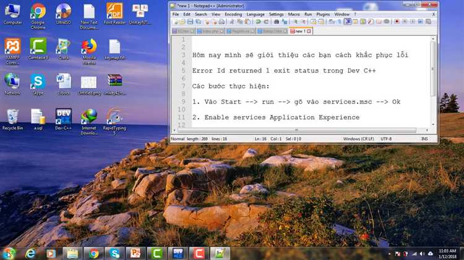Open the Language menu
This screenshot has height=260, width=464.
(256, 14)
